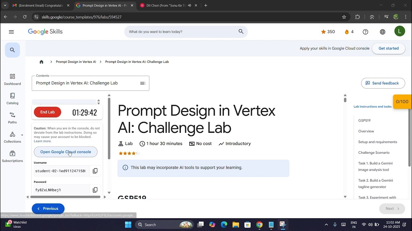Click Prompt Design in Vertex AI breadcrumb

pos(76,62)
